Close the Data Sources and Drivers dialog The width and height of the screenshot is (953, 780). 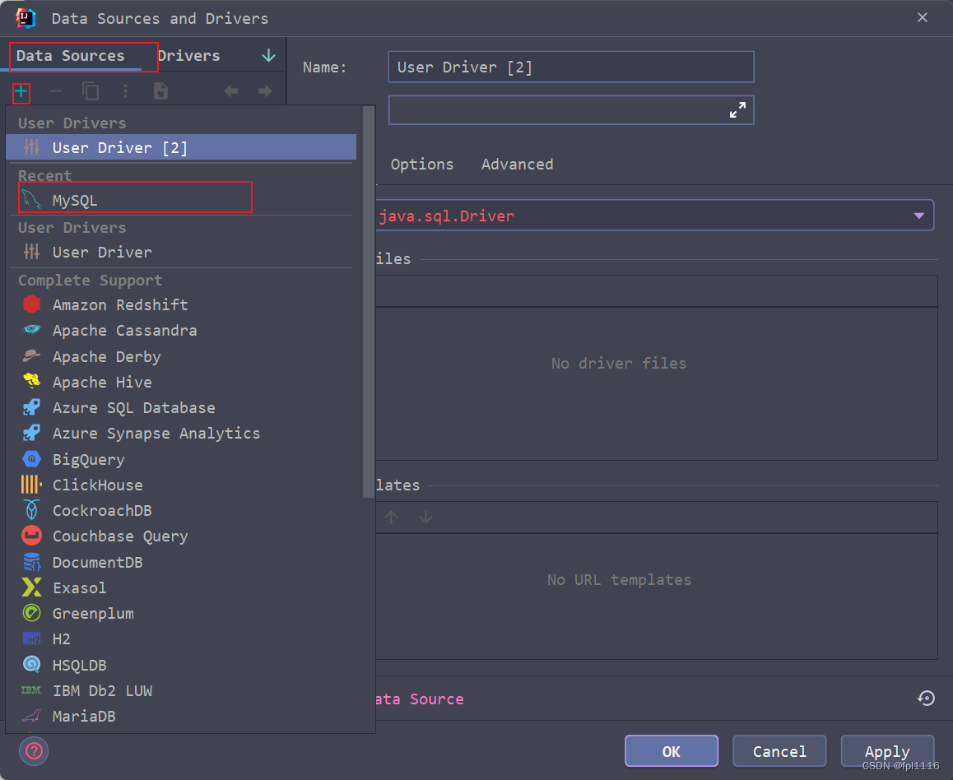(x=922, y=17)
